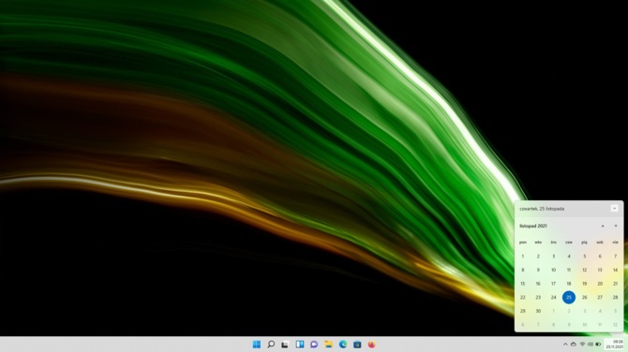Image resolution: width=628 pixels, height=352 pixels.
Task: Launch Microsoft Edge browser
Action: (x=343, y=345)
